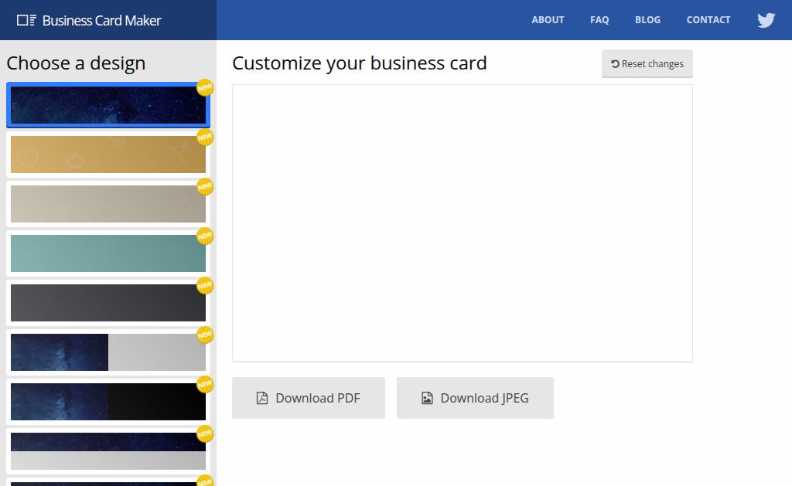Click the Download PDF button

click(x=309, y=398)
